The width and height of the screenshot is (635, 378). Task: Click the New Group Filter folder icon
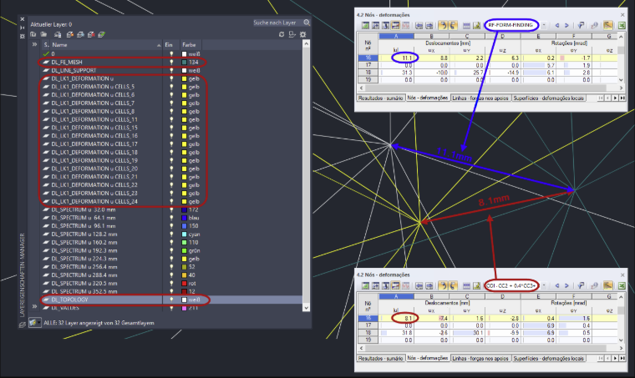click(43, 35)
